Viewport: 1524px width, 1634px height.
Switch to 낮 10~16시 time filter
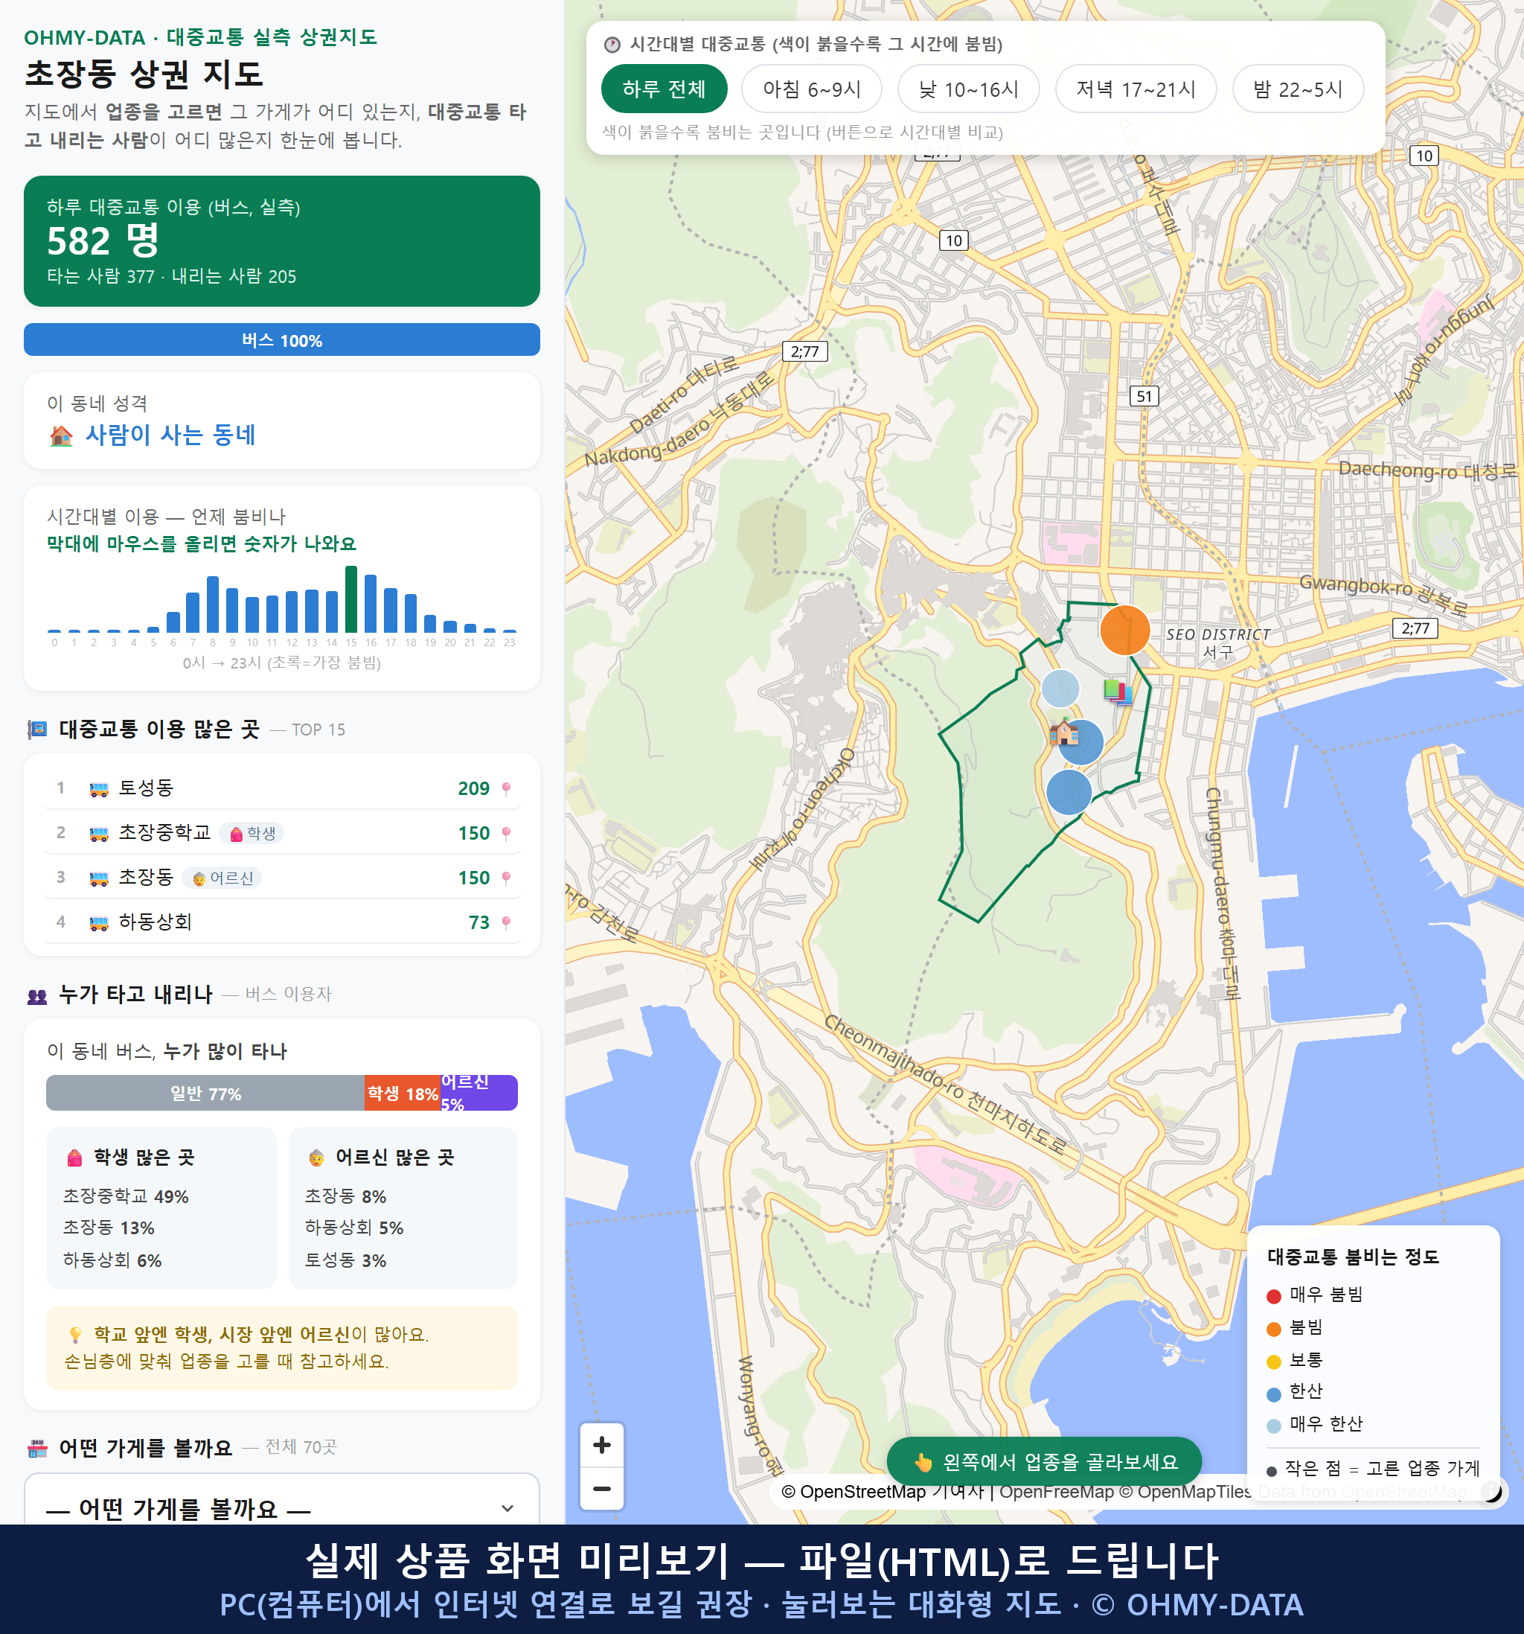pos(969,89)
